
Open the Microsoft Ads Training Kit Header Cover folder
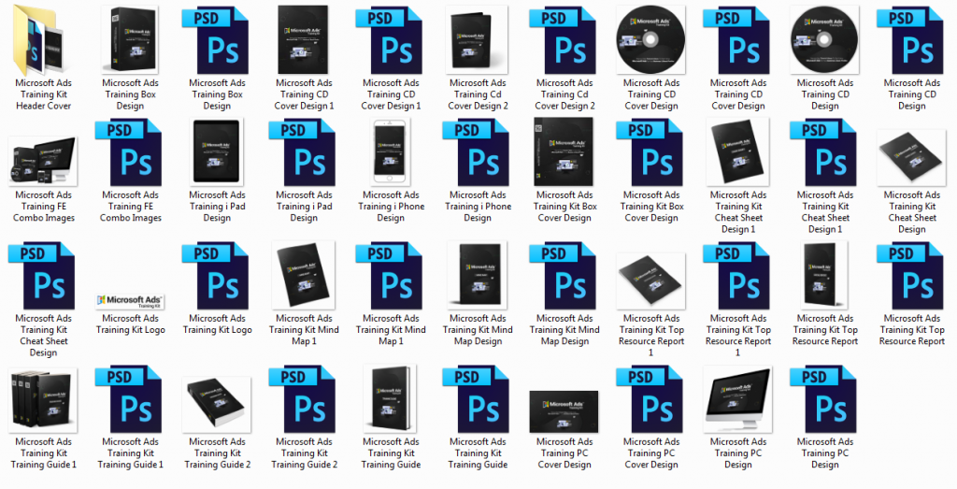coord(43,40)
